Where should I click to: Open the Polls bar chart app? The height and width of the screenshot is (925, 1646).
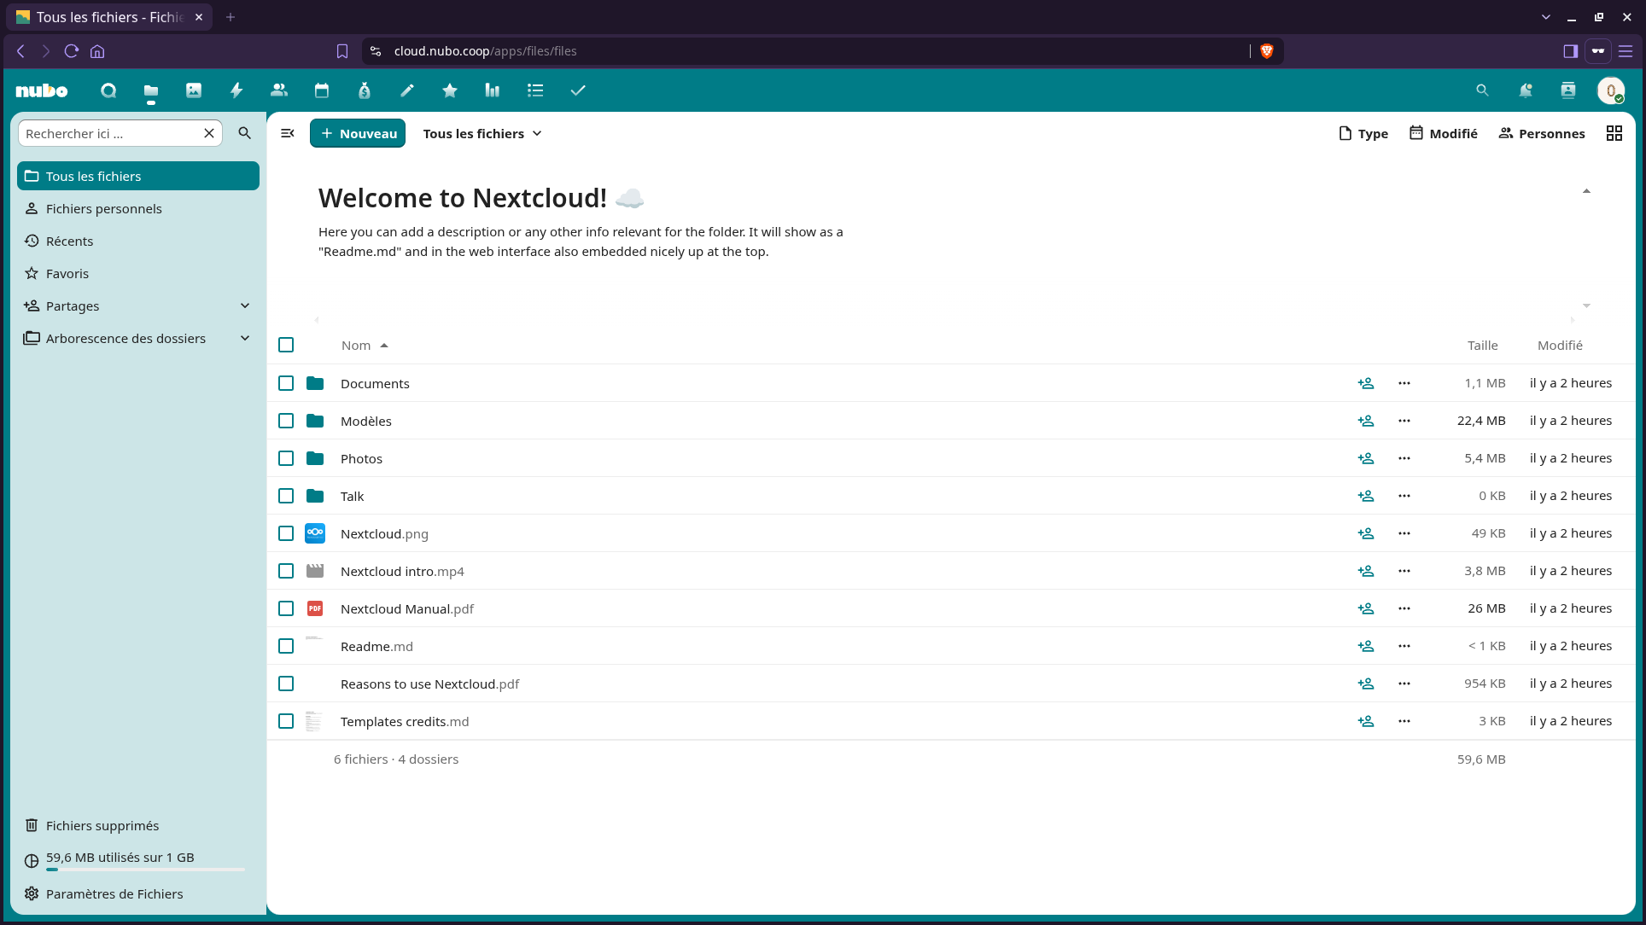(x=493, y=90)
